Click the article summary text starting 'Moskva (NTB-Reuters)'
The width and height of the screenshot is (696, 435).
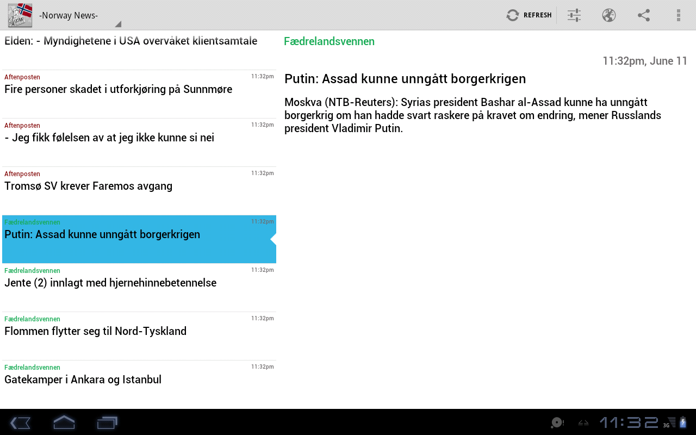473,115
